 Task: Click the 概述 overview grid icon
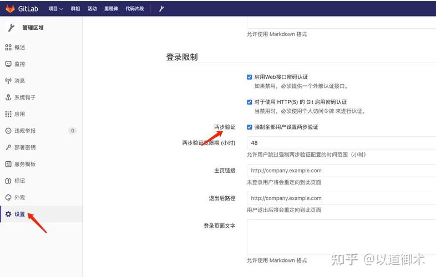(x=8, y=47)
